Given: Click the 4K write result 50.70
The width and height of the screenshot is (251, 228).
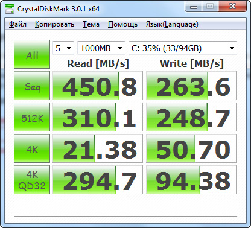Looking at the screenshot, I should pos(191,148).
